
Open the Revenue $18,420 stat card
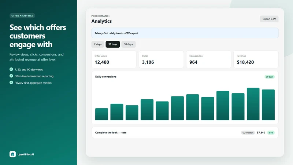[x=256, y=59]
